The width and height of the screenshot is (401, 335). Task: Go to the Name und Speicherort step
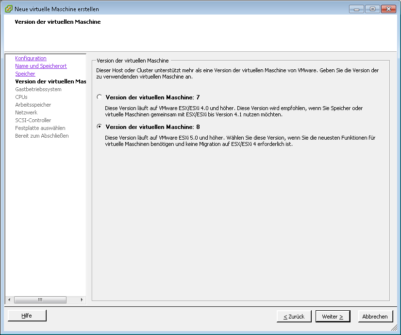[x=41, y=66]
